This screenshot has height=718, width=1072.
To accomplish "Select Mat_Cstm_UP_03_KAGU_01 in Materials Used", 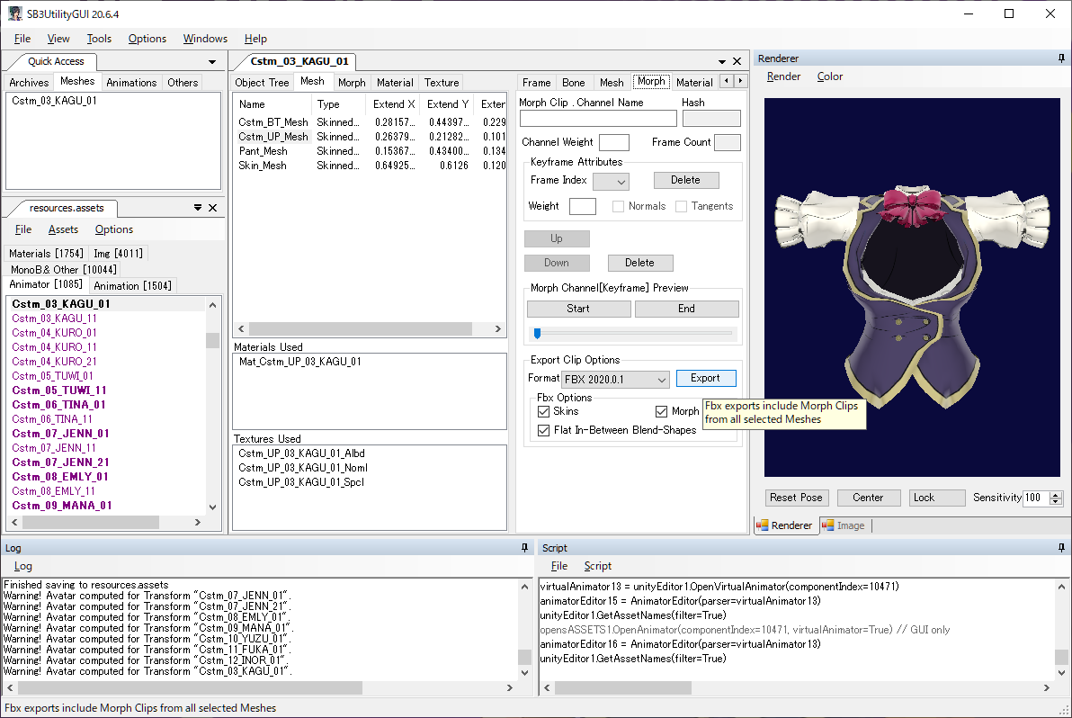I will pyautogui.click(x=300, y=362).
